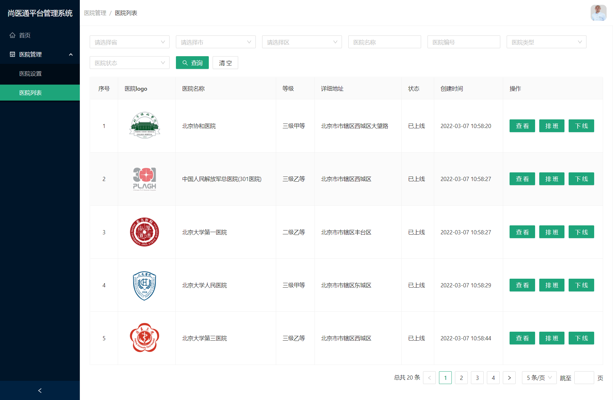The width and height of the screenshot is (613, 400).
Task: Go to page 2 in pagination
Action: click(461, 378)
